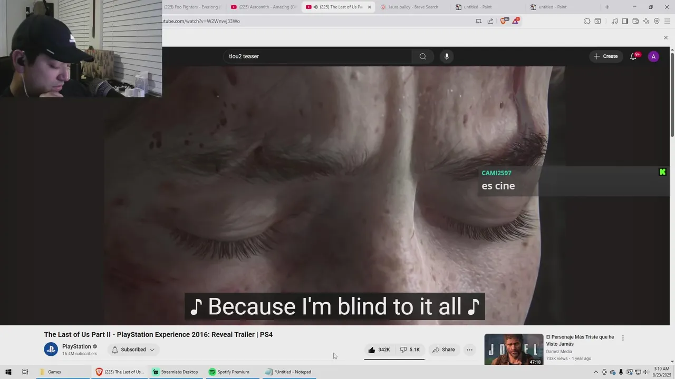
Task: Switch to Untitled - Notepad on taskbar
Action: (289, 372)
